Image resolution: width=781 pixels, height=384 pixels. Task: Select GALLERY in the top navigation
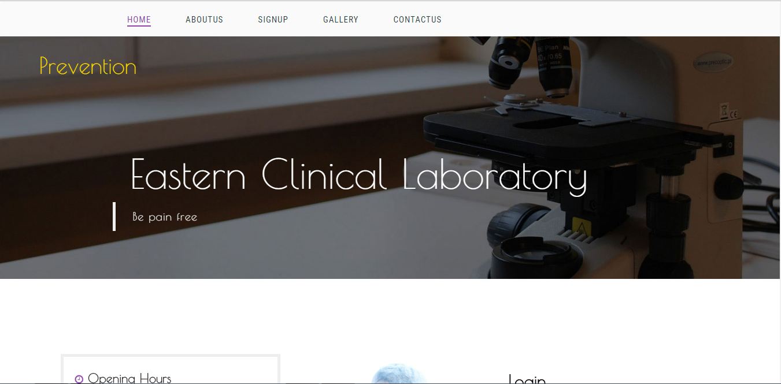[x=340, y=20]
